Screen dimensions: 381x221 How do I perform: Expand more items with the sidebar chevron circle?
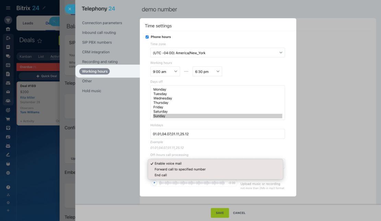(x=8, y=173)
